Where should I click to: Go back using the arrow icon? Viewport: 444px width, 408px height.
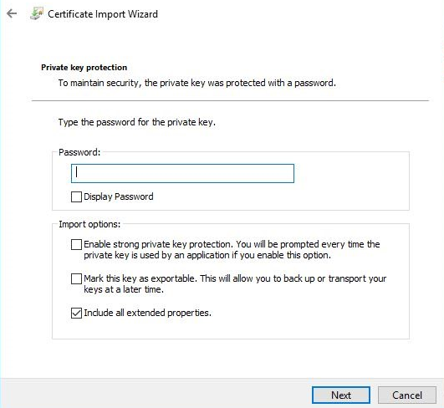click(12, 13)
